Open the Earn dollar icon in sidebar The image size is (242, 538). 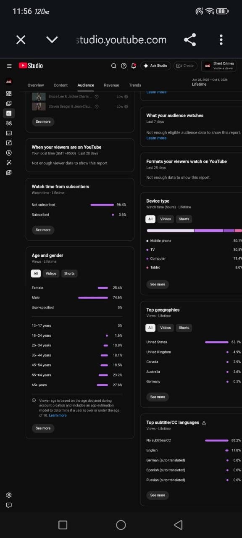pos(9,153)
